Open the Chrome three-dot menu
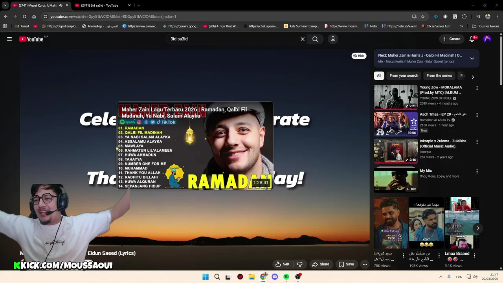503x283 pixels. click(497, 17)
